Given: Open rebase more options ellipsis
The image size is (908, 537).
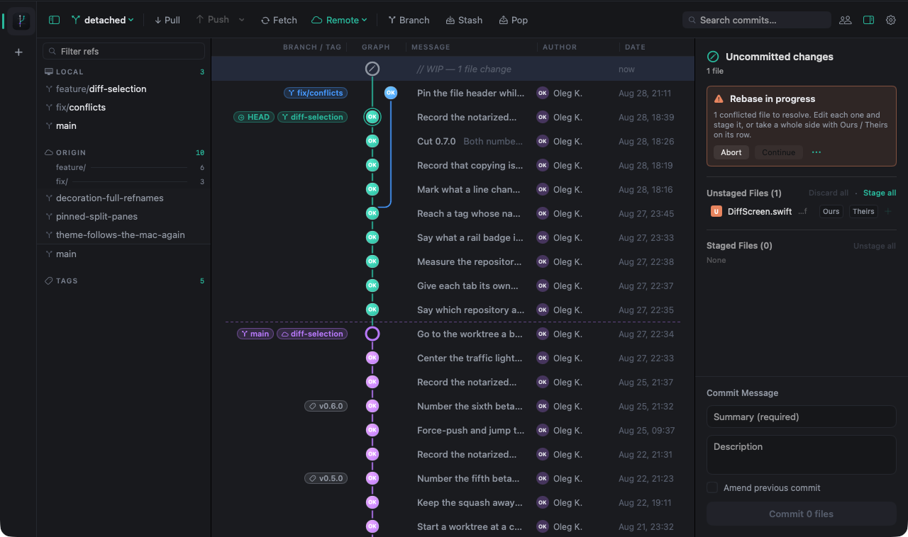Looking at the screenshot, I should [x=816, y=152].
